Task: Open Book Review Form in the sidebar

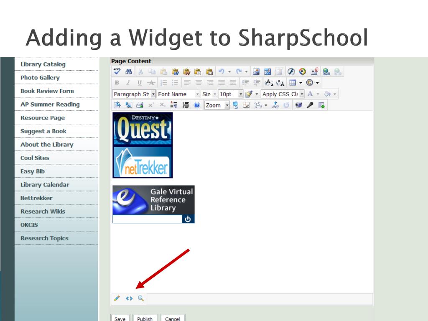Action: pyautogui.click(x=47, y=91)
